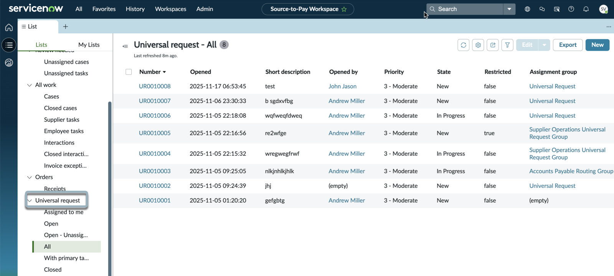
Task: Open the All menu in header
Action: coord(79,9)
